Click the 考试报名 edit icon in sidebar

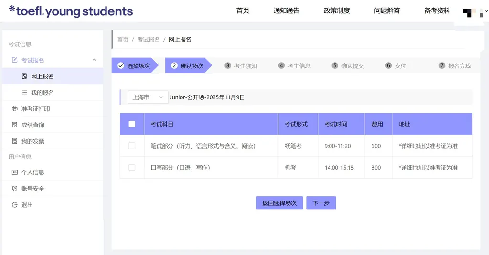point(14,60)
